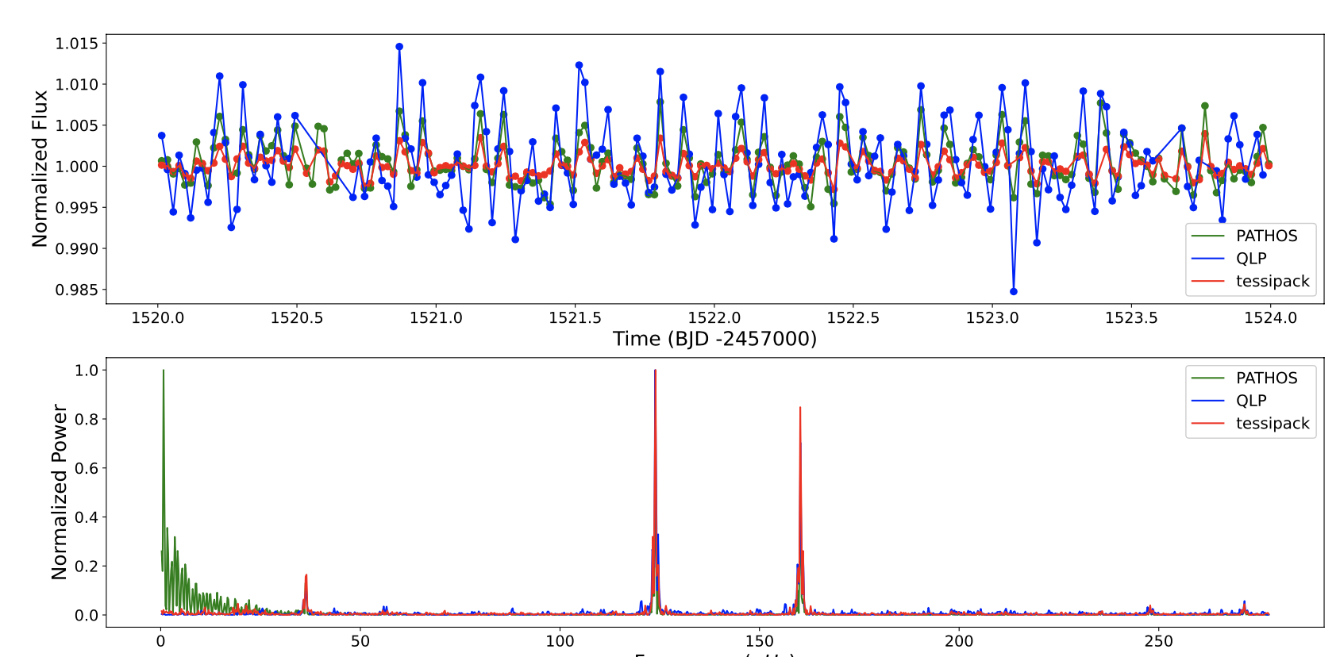Click the 1.015 flux tick label
This screenshot has height=657, width=1340.
(77, 44)
